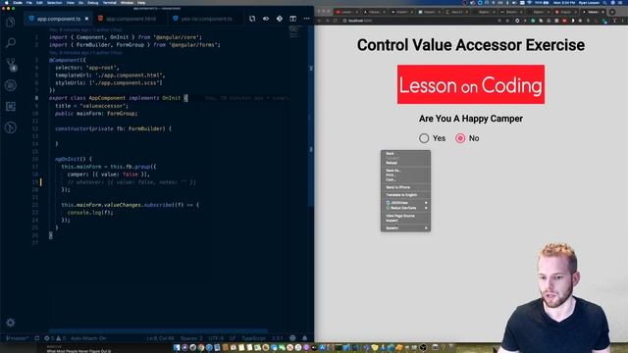Select the app.component.ts tab
Screen dimensions: 628x353
[59, 19]
